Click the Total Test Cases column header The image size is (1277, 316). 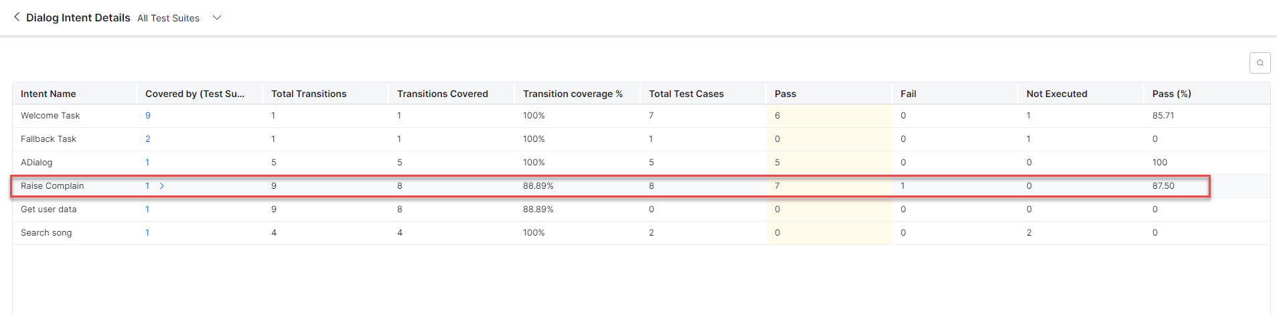(686, 94)
